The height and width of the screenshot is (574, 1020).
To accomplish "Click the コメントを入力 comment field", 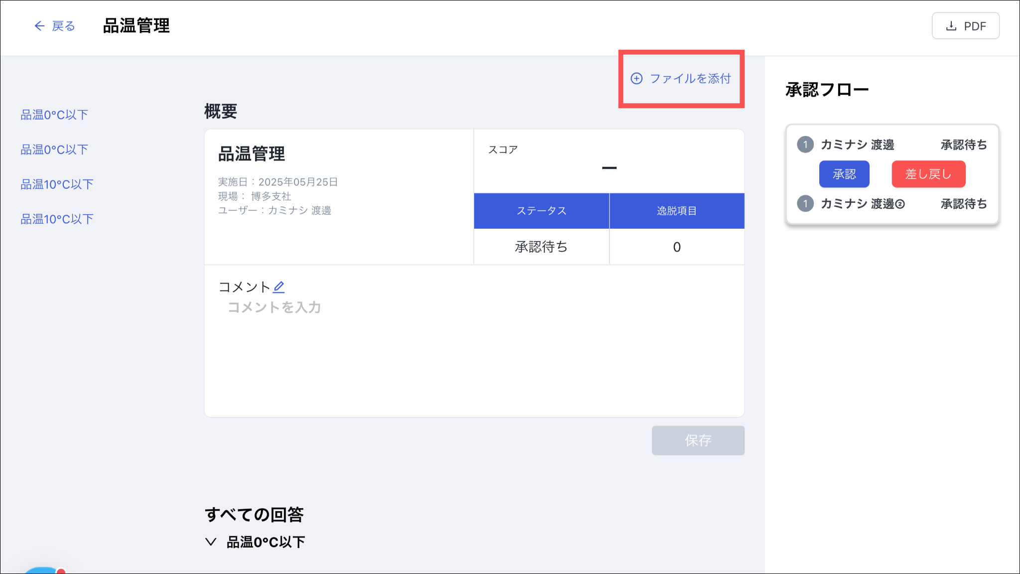I will (274, 307).
